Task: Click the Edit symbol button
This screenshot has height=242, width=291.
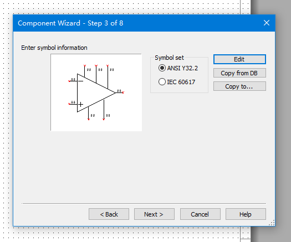Action: tap(239, 59)
